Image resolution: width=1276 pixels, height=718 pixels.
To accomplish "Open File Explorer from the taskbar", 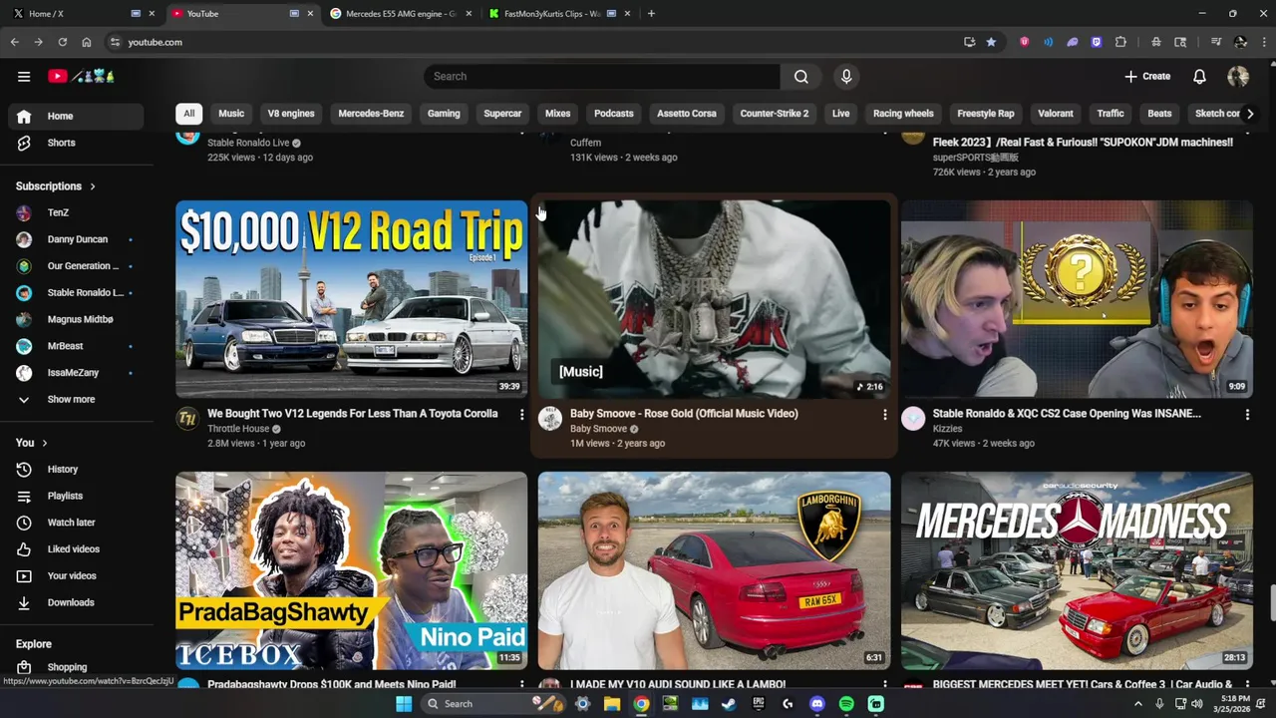I will pyautogui.click(x=612, y=704).
